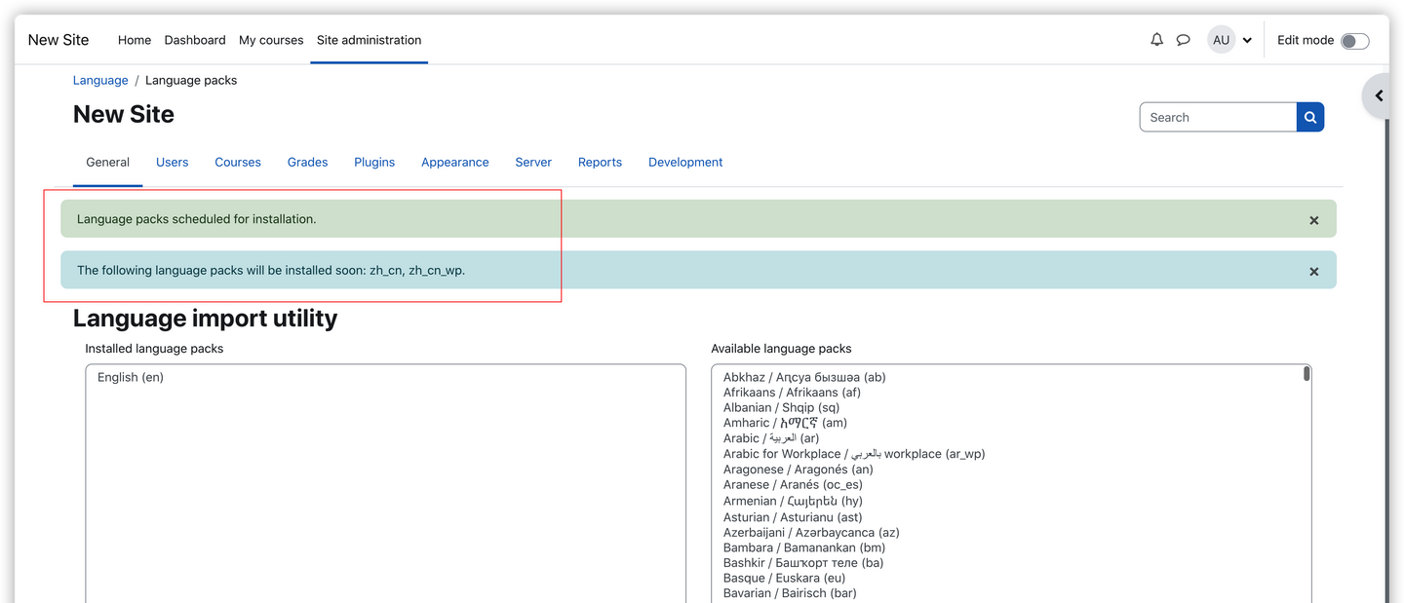1404x603 pixels.
Task: Open the Server tab
Action: (x=533, y=162)
